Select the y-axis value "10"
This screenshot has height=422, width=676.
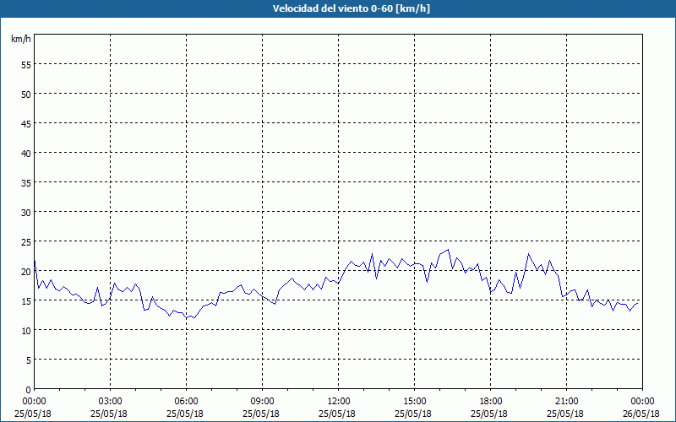[x=26, y=331]
